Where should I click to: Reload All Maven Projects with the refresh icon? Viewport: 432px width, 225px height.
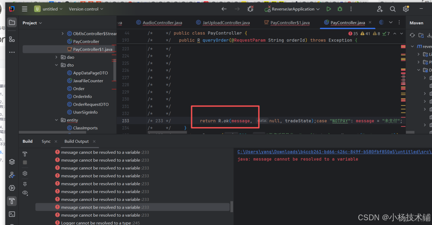coord(413,35)
